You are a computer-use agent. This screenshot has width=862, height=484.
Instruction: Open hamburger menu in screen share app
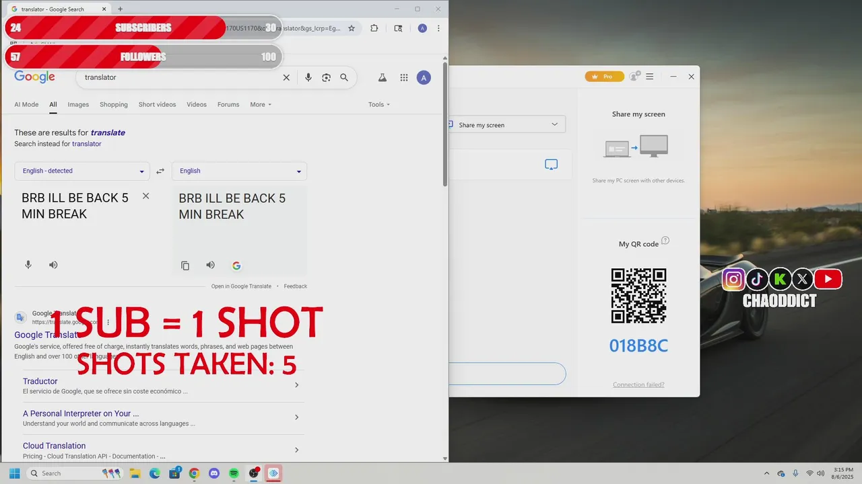(x=650, y=77)
